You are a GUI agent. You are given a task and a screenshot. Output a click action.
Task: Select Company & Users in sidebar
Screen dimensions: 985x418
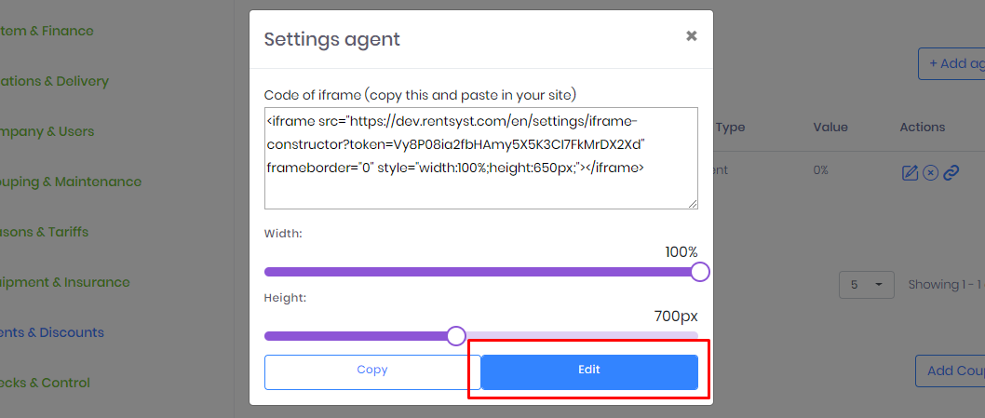[x=47, y=131]
